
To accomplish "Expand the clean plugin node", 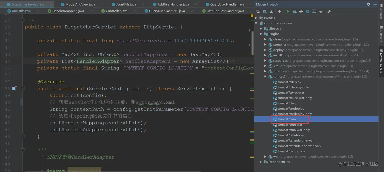I will (265, 39).
